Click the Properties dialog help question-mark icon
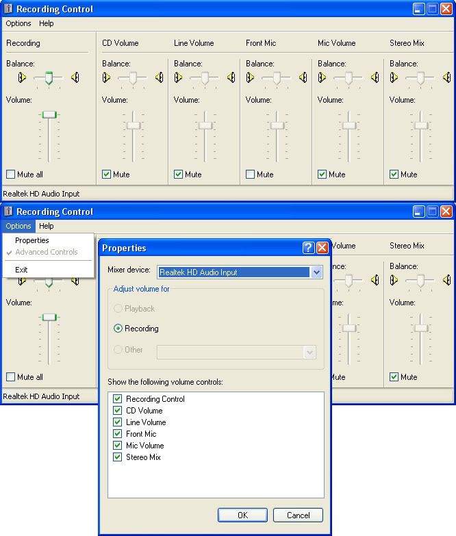 [309, 248]
